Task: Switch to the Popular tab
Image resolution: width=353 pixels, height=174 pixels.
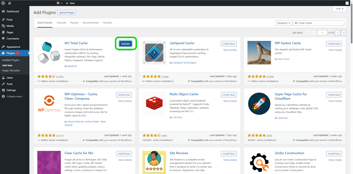Action: [x=74, y=23]
